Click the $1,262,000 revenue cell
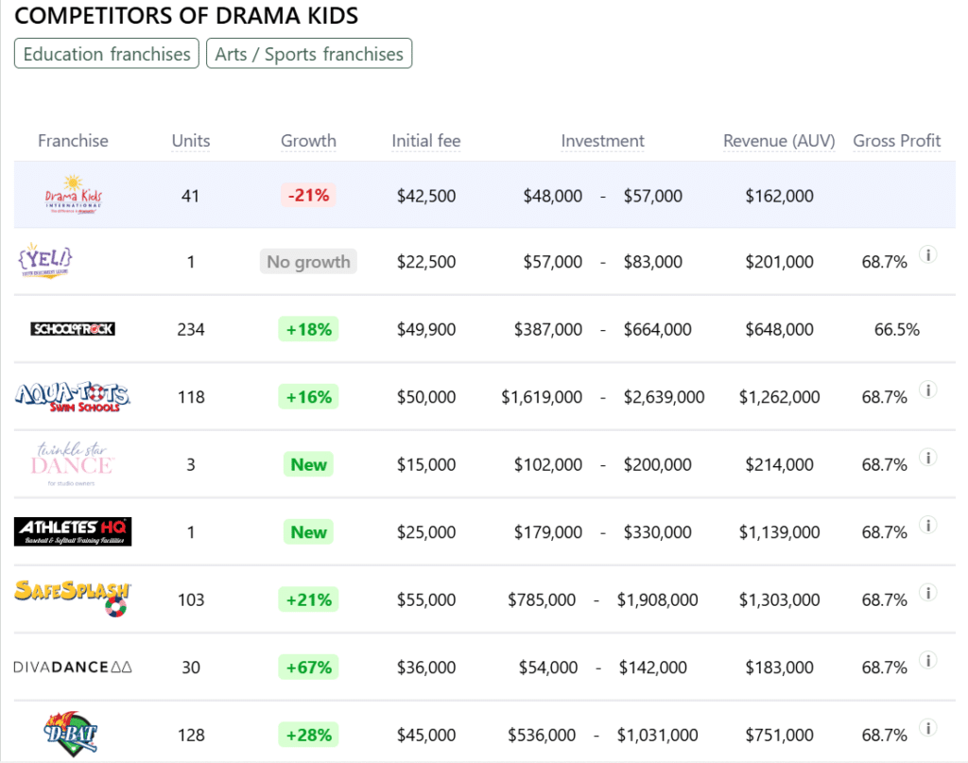The height and width of the screenshot is (763, 968). 779,397
